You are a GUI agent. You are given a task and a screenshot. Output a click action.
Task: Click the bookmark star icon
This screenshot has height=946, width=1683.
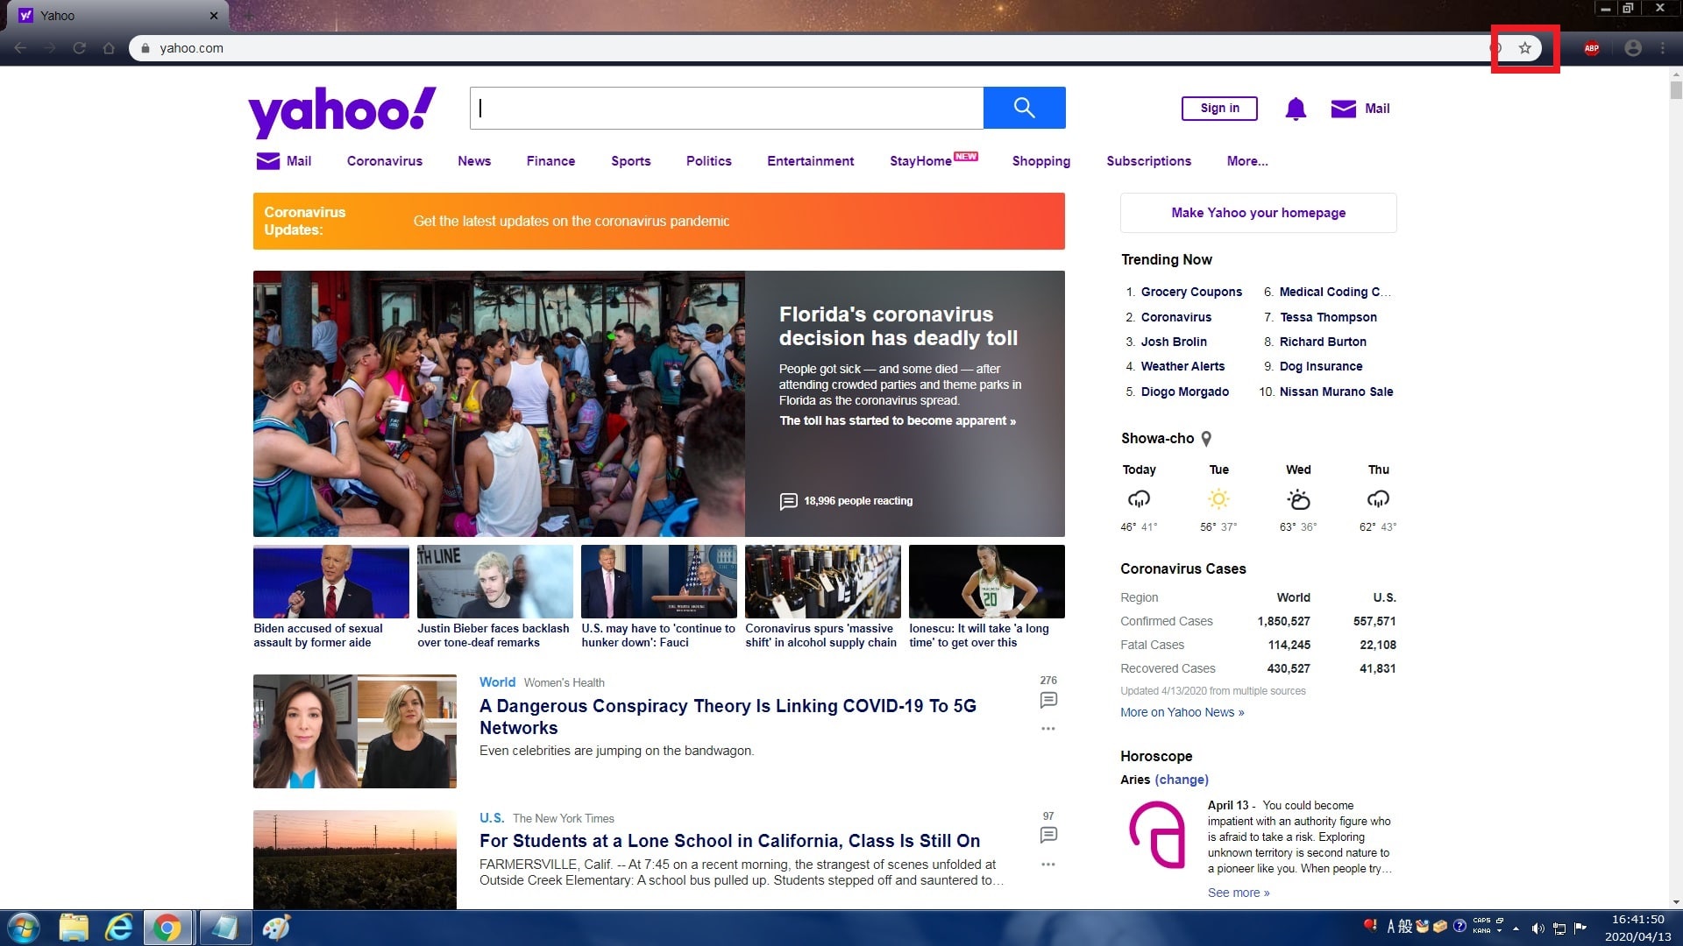pyautogui.click(x=1525, y=48)
